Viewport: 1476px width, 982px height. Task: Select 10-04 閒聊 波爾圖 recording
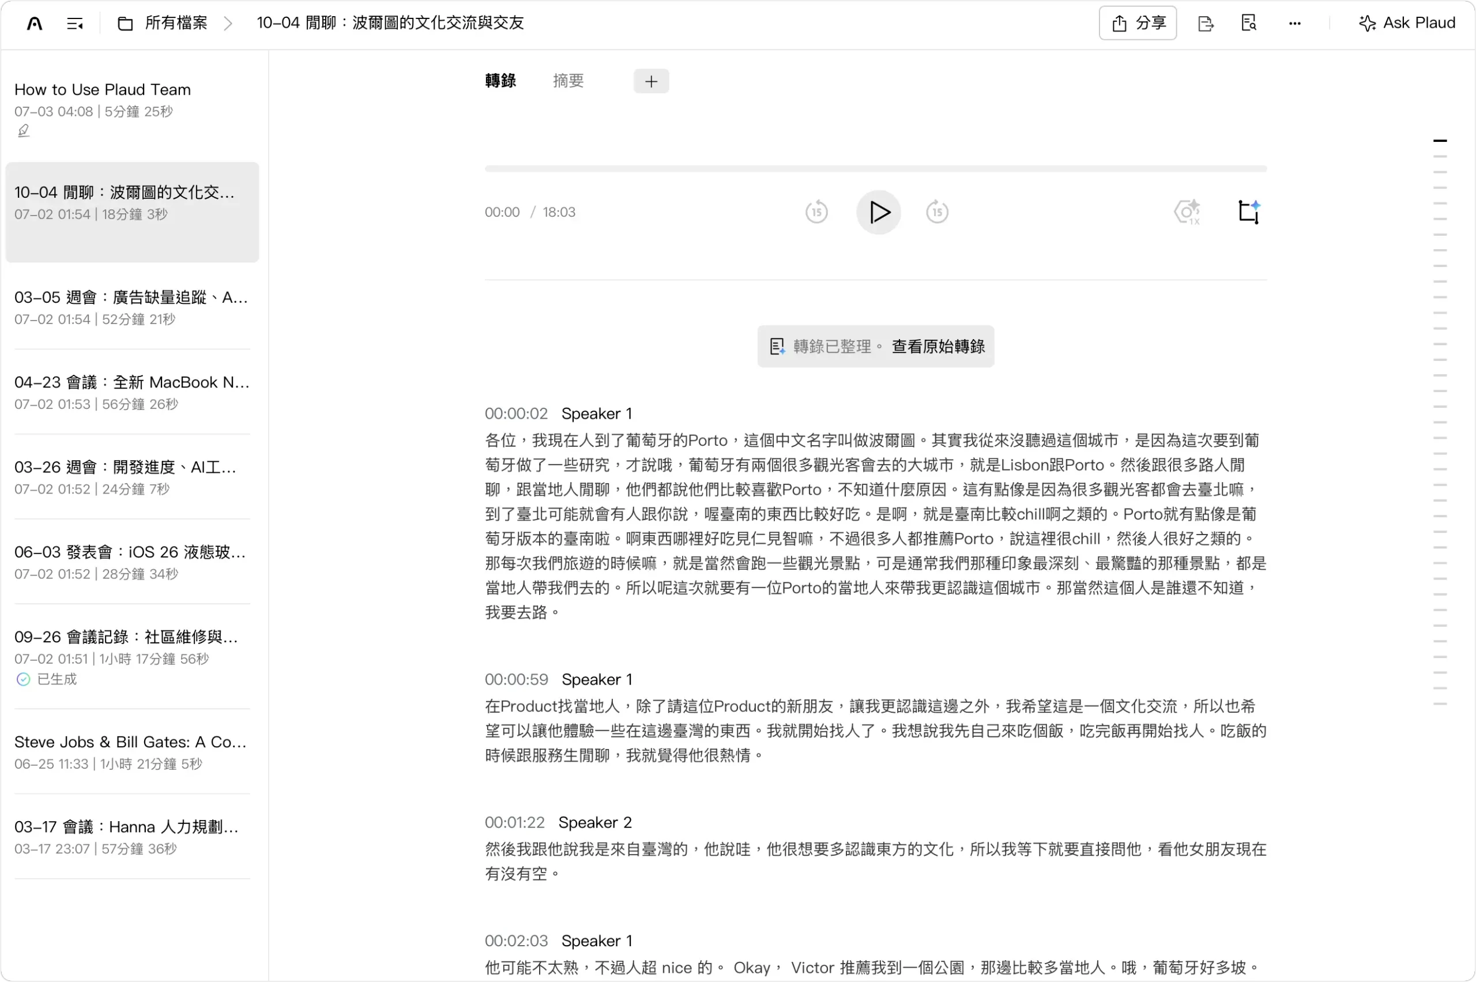click(132, 212)
